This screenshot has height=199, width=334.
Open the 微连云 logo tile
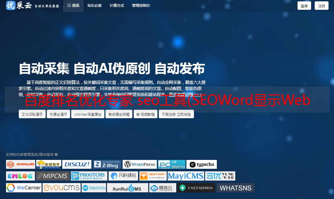point(163,188)
